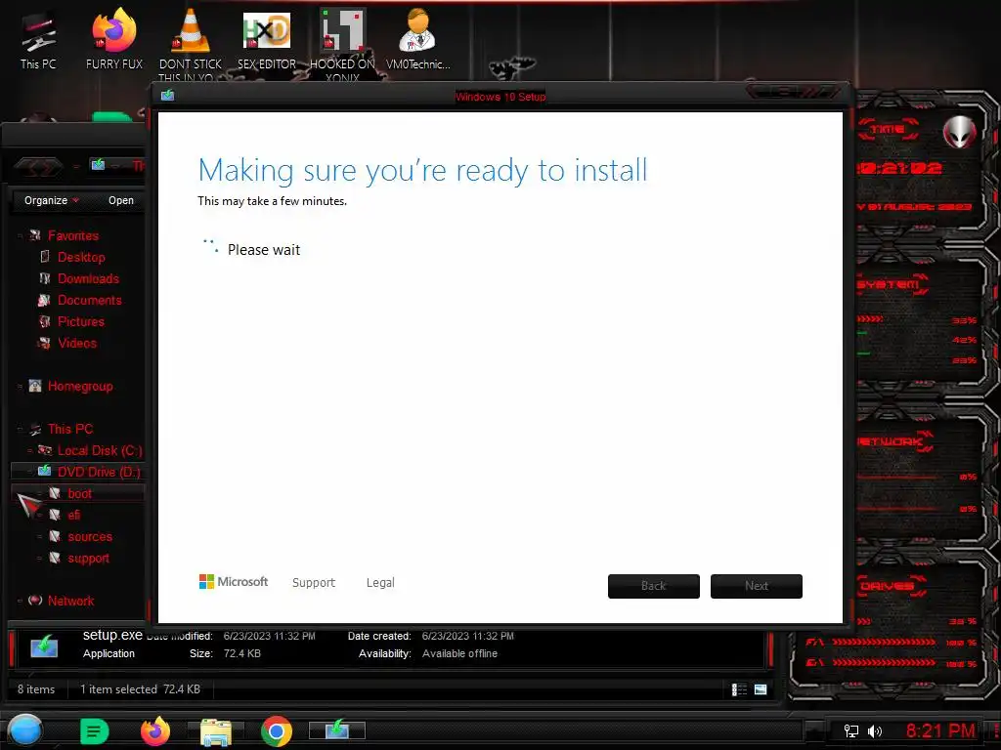Click Explorer back/forward navigation arrows

tap(39, 167)
